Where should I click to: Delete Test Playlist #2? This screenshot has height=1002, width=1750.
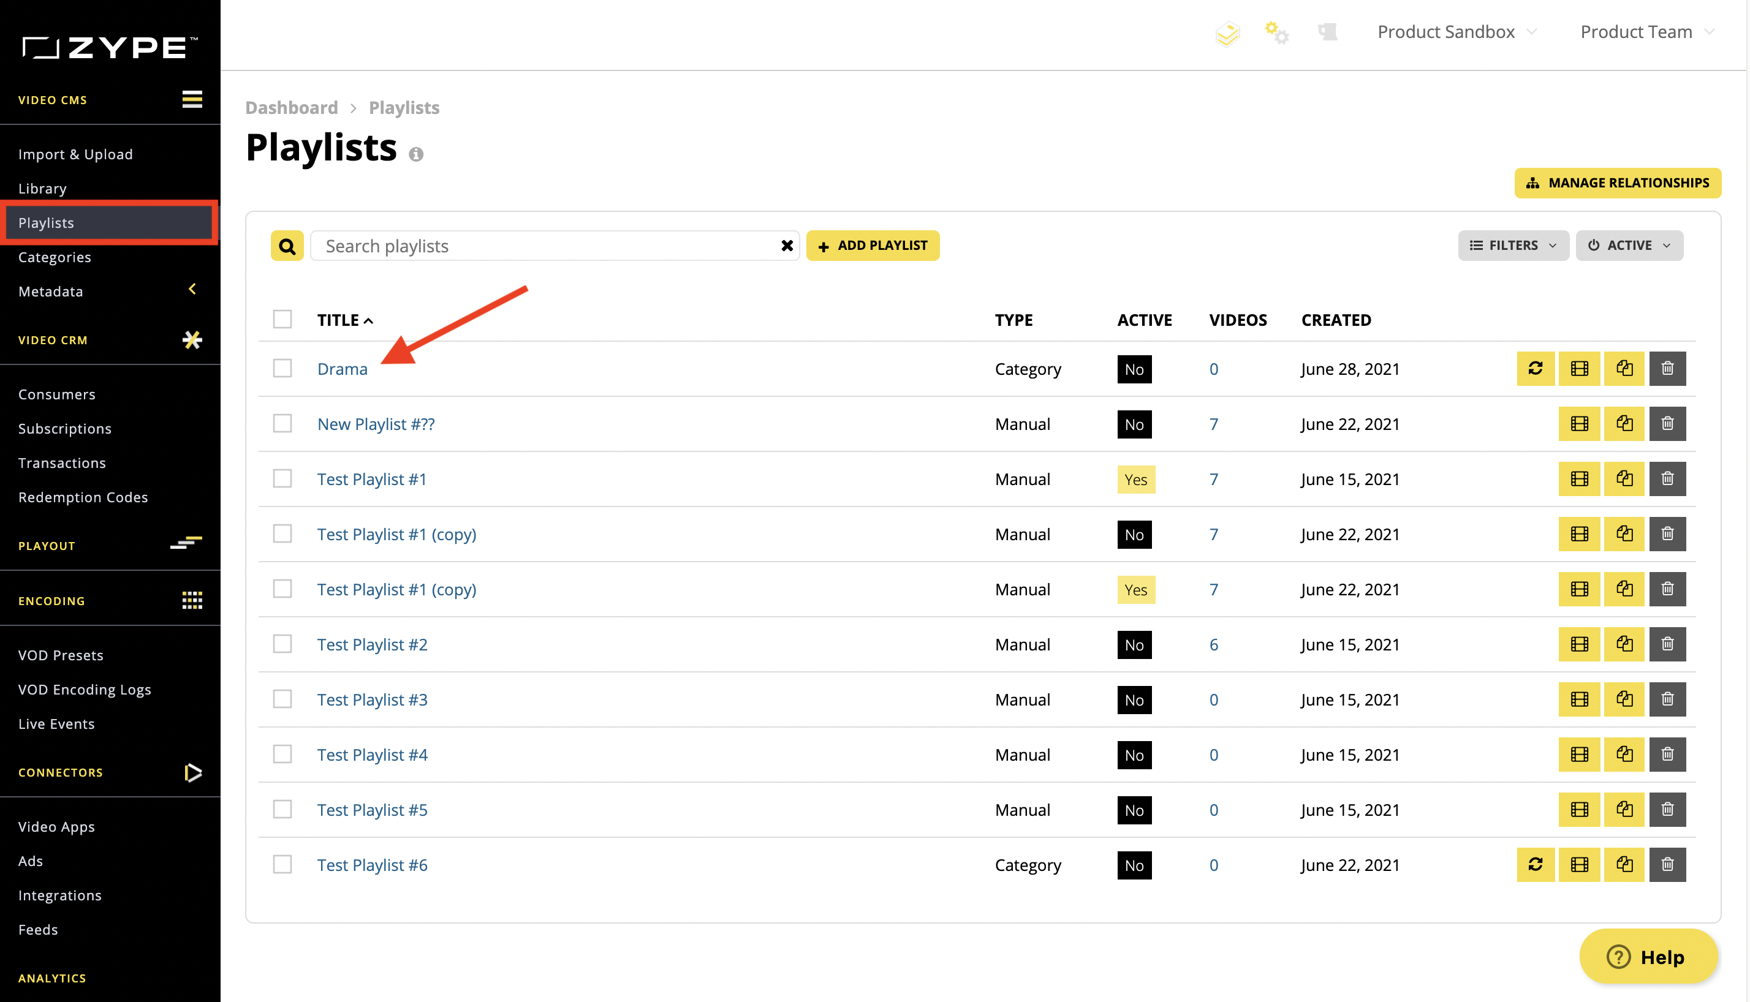point(1667,644)
